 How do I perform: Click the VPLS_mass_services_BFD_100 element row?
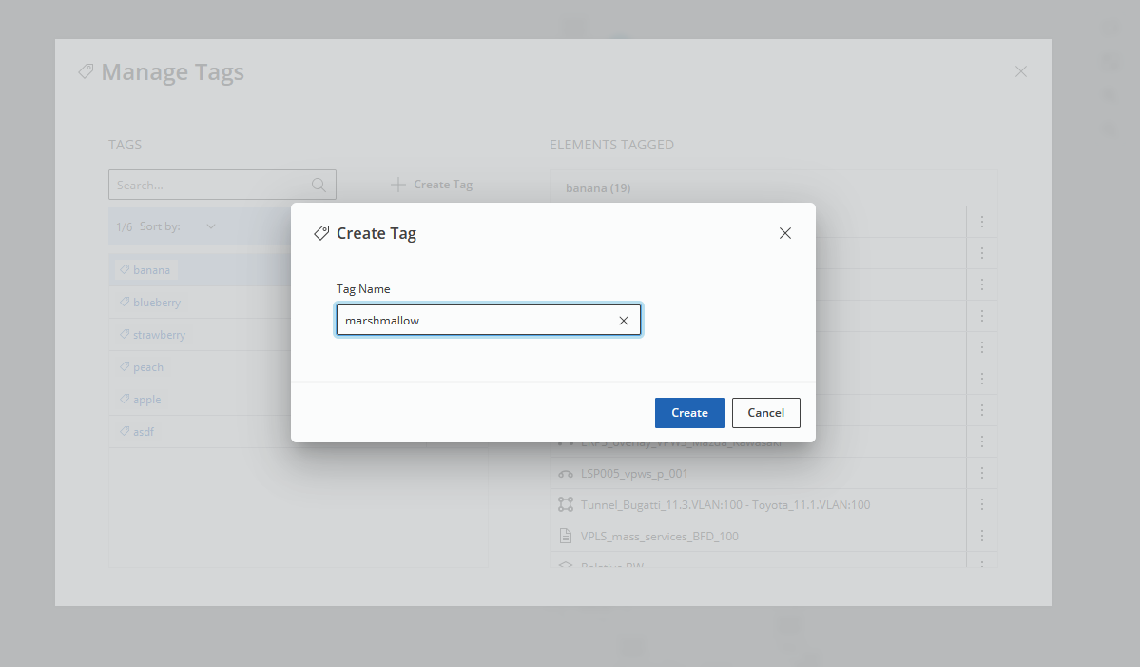click(659, 537)
